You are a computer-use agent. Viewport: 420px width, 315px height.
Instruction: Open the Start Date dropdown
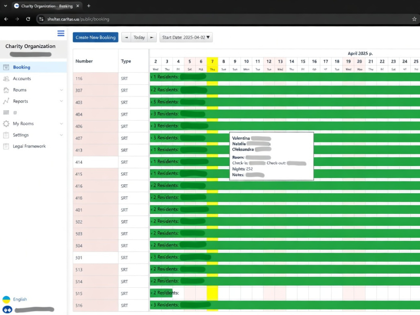186,37
